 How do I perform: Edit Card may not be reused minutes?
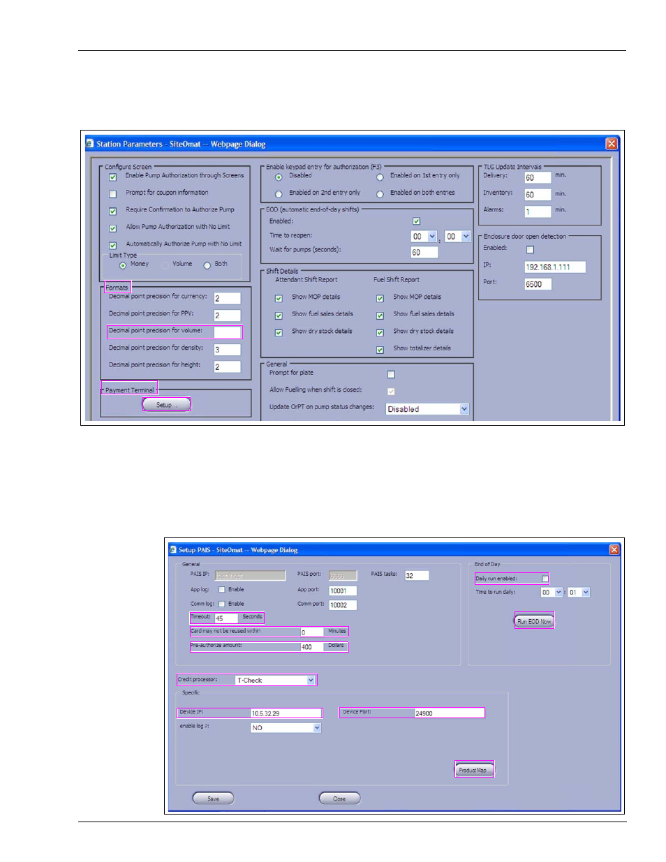point(312,632)
